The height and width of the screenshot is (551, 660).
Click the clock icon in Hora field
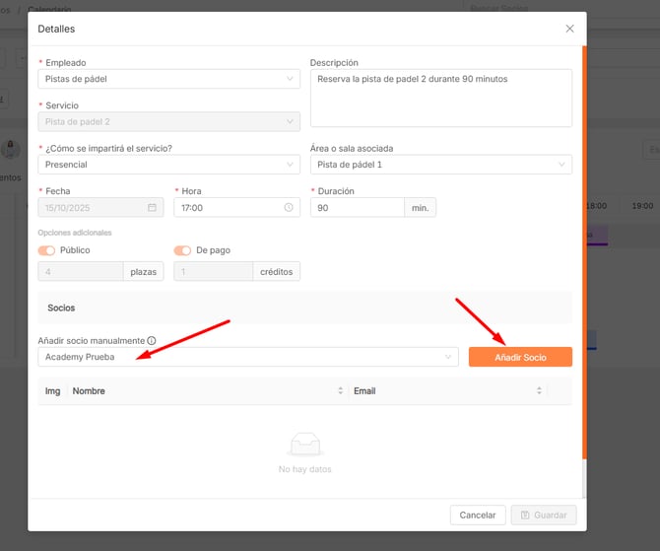(289, 208)
